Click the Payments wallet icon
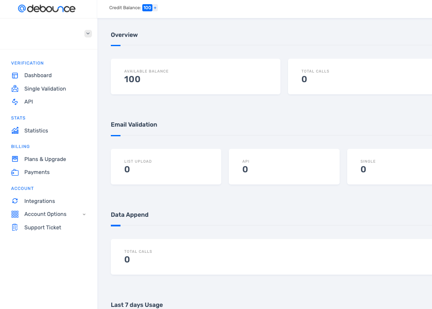The width and height of the screenshot is (432, 309). pyautogui.click(x=15, y=172)
